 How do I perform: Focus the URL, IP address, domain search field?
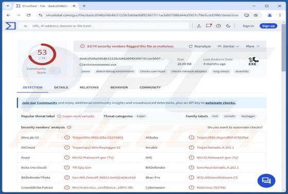pos(104,26)
